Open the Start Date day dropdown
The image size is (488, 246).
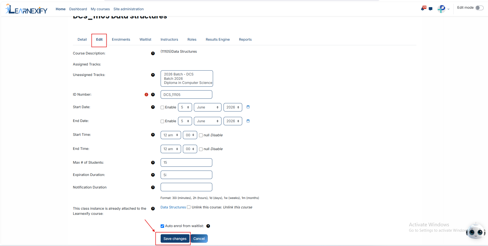pos(185,107)
